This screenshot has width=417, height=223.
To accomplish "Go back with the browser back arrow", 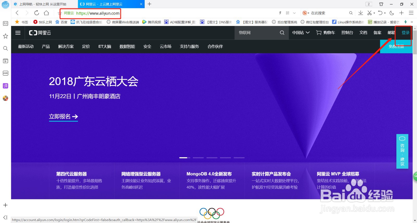I will point(17,13).
